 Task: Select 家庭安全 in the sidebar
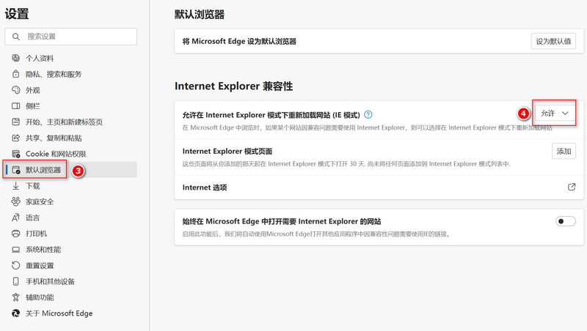click(40, 201)
